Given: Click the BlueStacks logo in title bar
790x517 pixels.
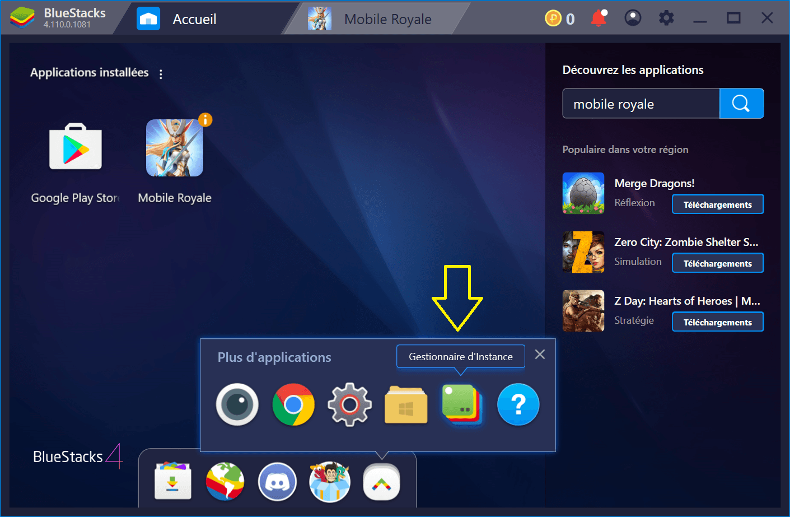Looking at the screenshot, I should 22,18.
